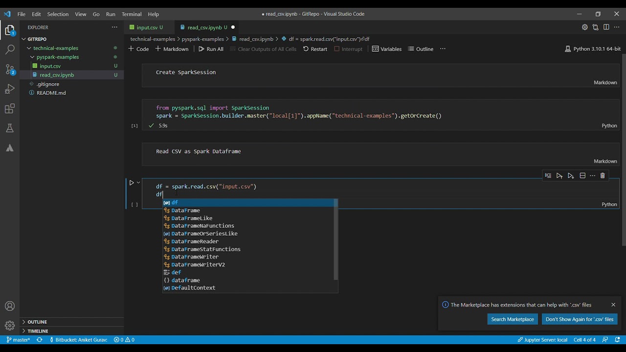Open the Explorer view in activity bar
Image resolution: width=626 pixels, height=352 pixels.
tap(10, 30)
